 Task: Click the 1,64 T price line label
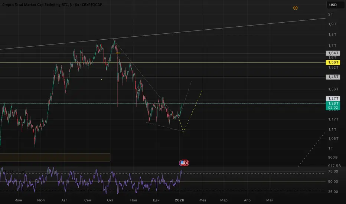point(333,53)
